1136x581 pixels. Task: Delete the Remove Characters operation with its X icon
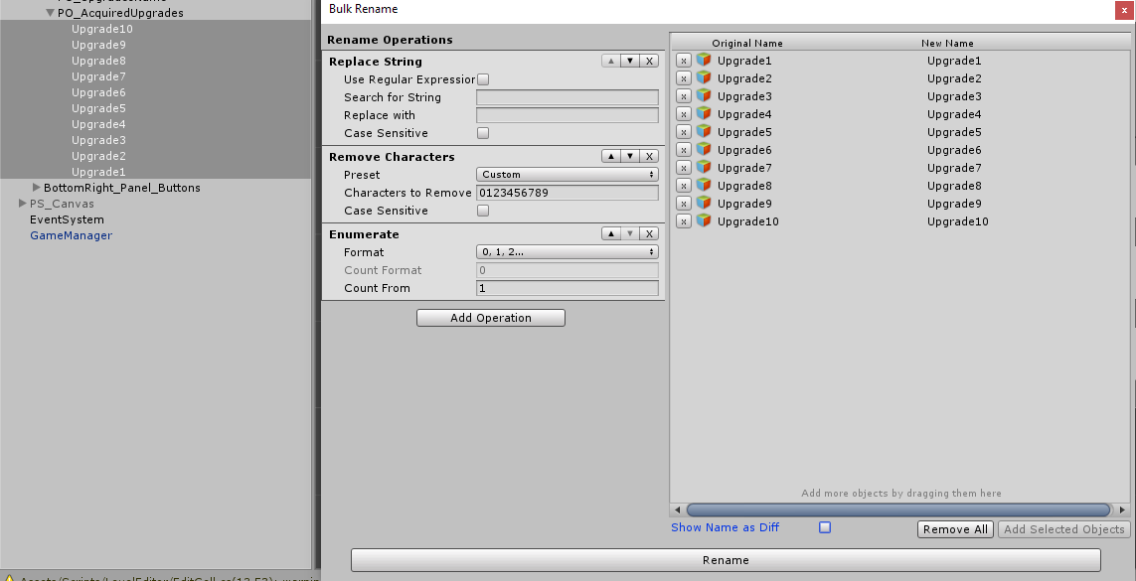[x=650, y=156]
